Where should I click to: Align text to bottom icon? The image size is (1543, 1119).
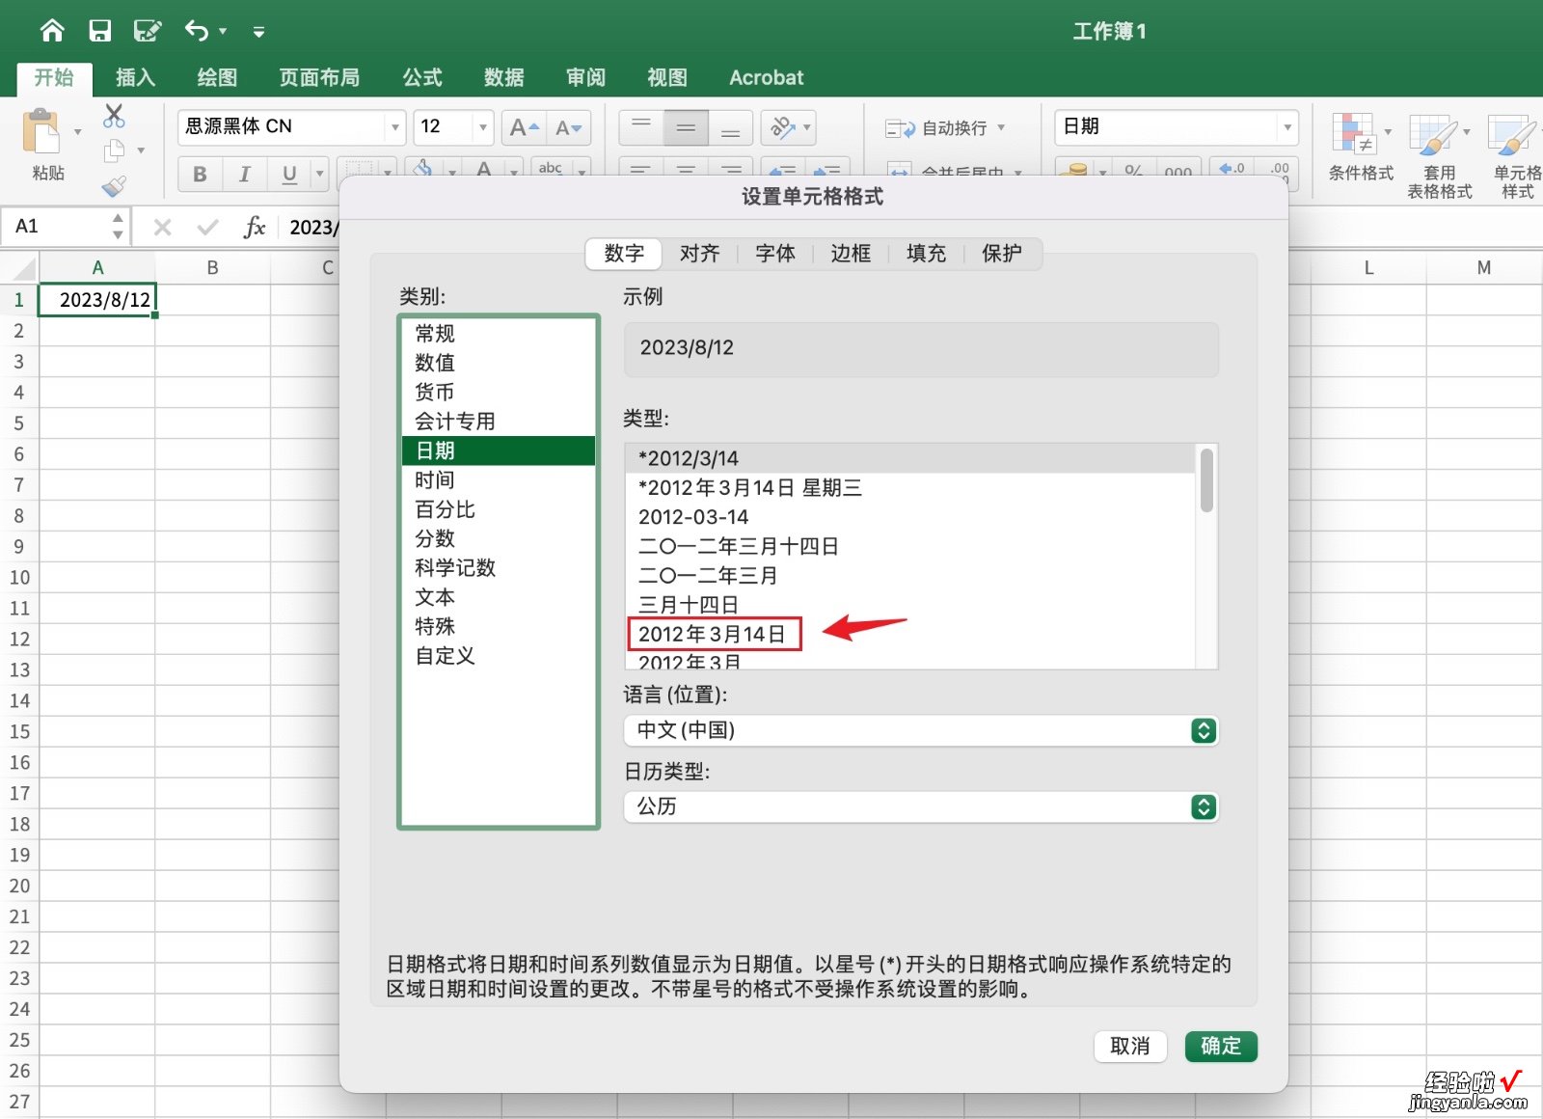[x=730, y=127]
